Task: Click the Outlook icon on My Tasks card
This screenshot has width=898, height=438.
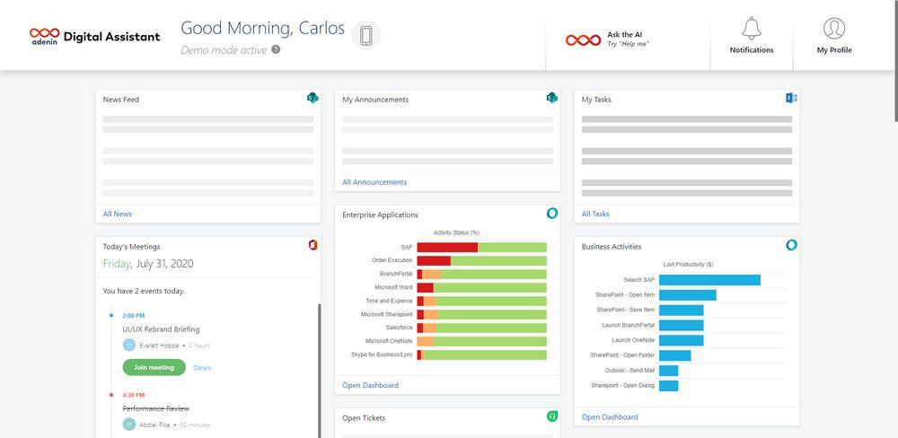Action: coord(791,98)
